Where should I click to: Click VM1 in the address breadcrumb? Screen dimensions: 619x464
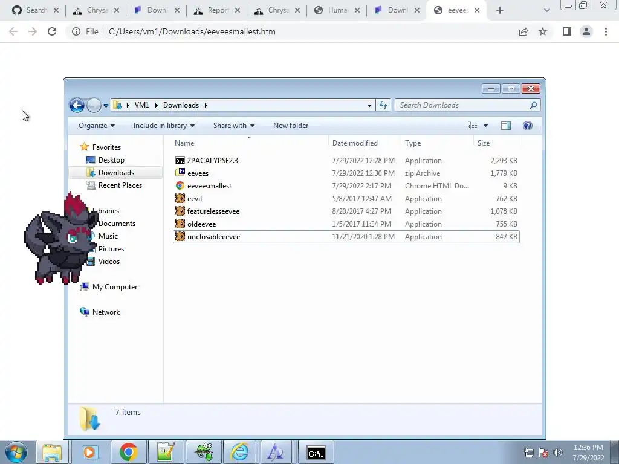[141, 105]
